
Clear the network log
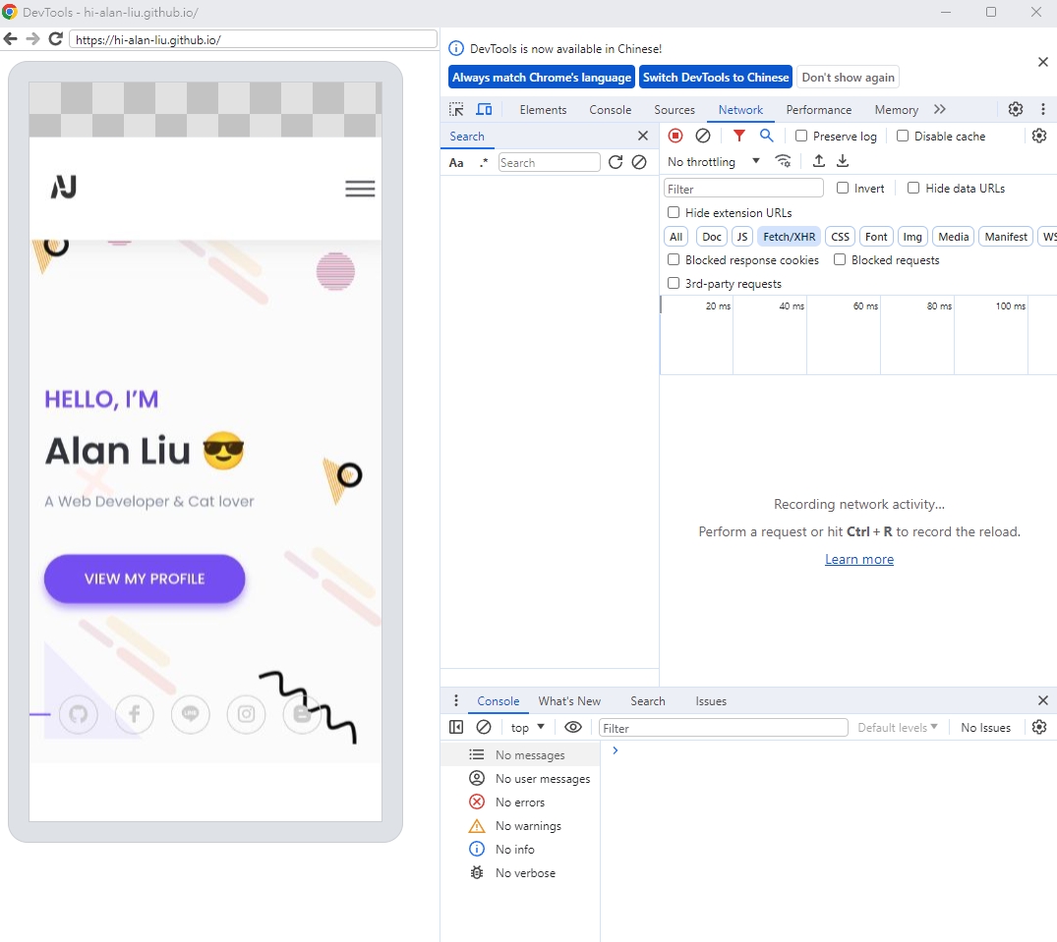click(x=702, y=136)
